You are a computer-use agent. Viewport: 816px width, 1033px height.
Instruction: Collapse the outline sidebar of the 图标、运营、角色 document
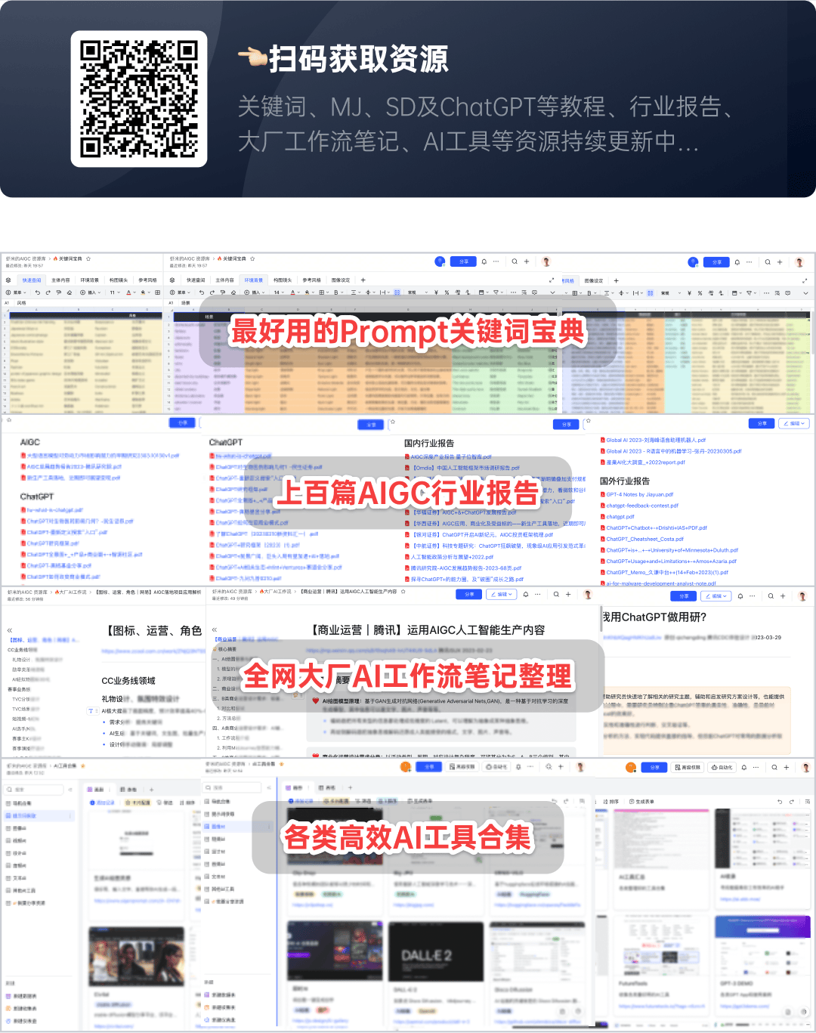coord(10,629)
